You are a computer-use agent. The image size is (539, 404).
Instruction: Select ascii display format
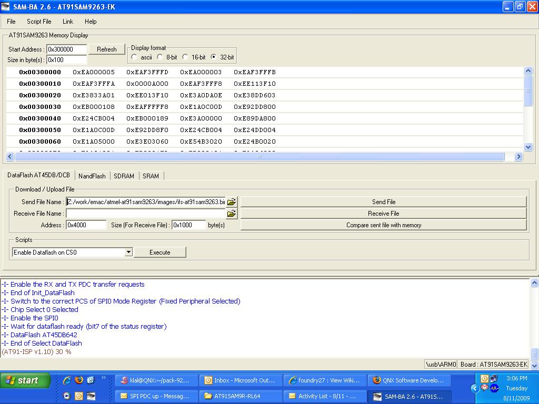[x=135, y=57]
